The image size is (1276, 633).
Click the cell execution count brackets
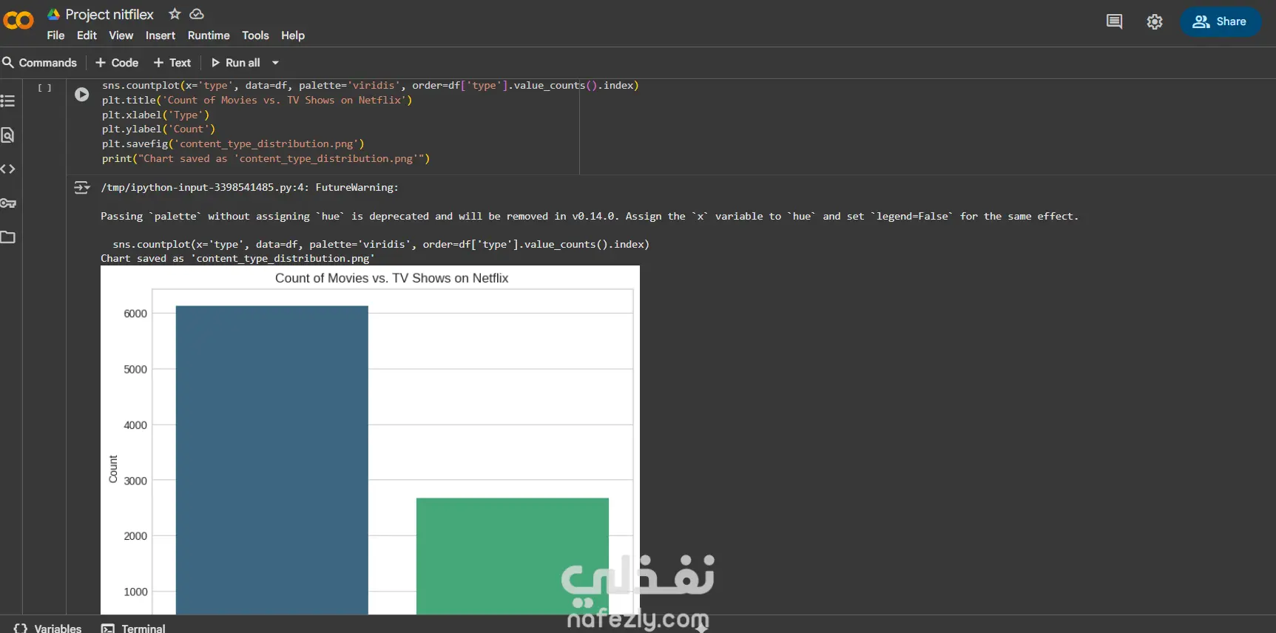pos(45,88)
